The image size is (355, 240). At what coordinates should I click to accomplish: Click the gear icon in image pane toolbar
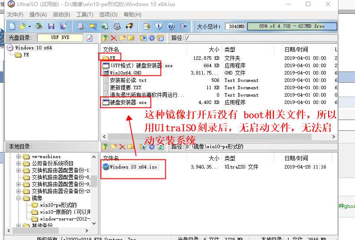click(152, 38)
